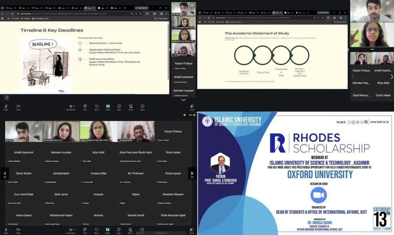
Task: Click Leave in the shared-screen Zoom toolbar
Action: point(192,107)
